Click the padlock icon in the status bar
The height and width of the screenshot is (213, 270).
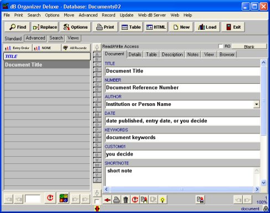click(266, 209)
